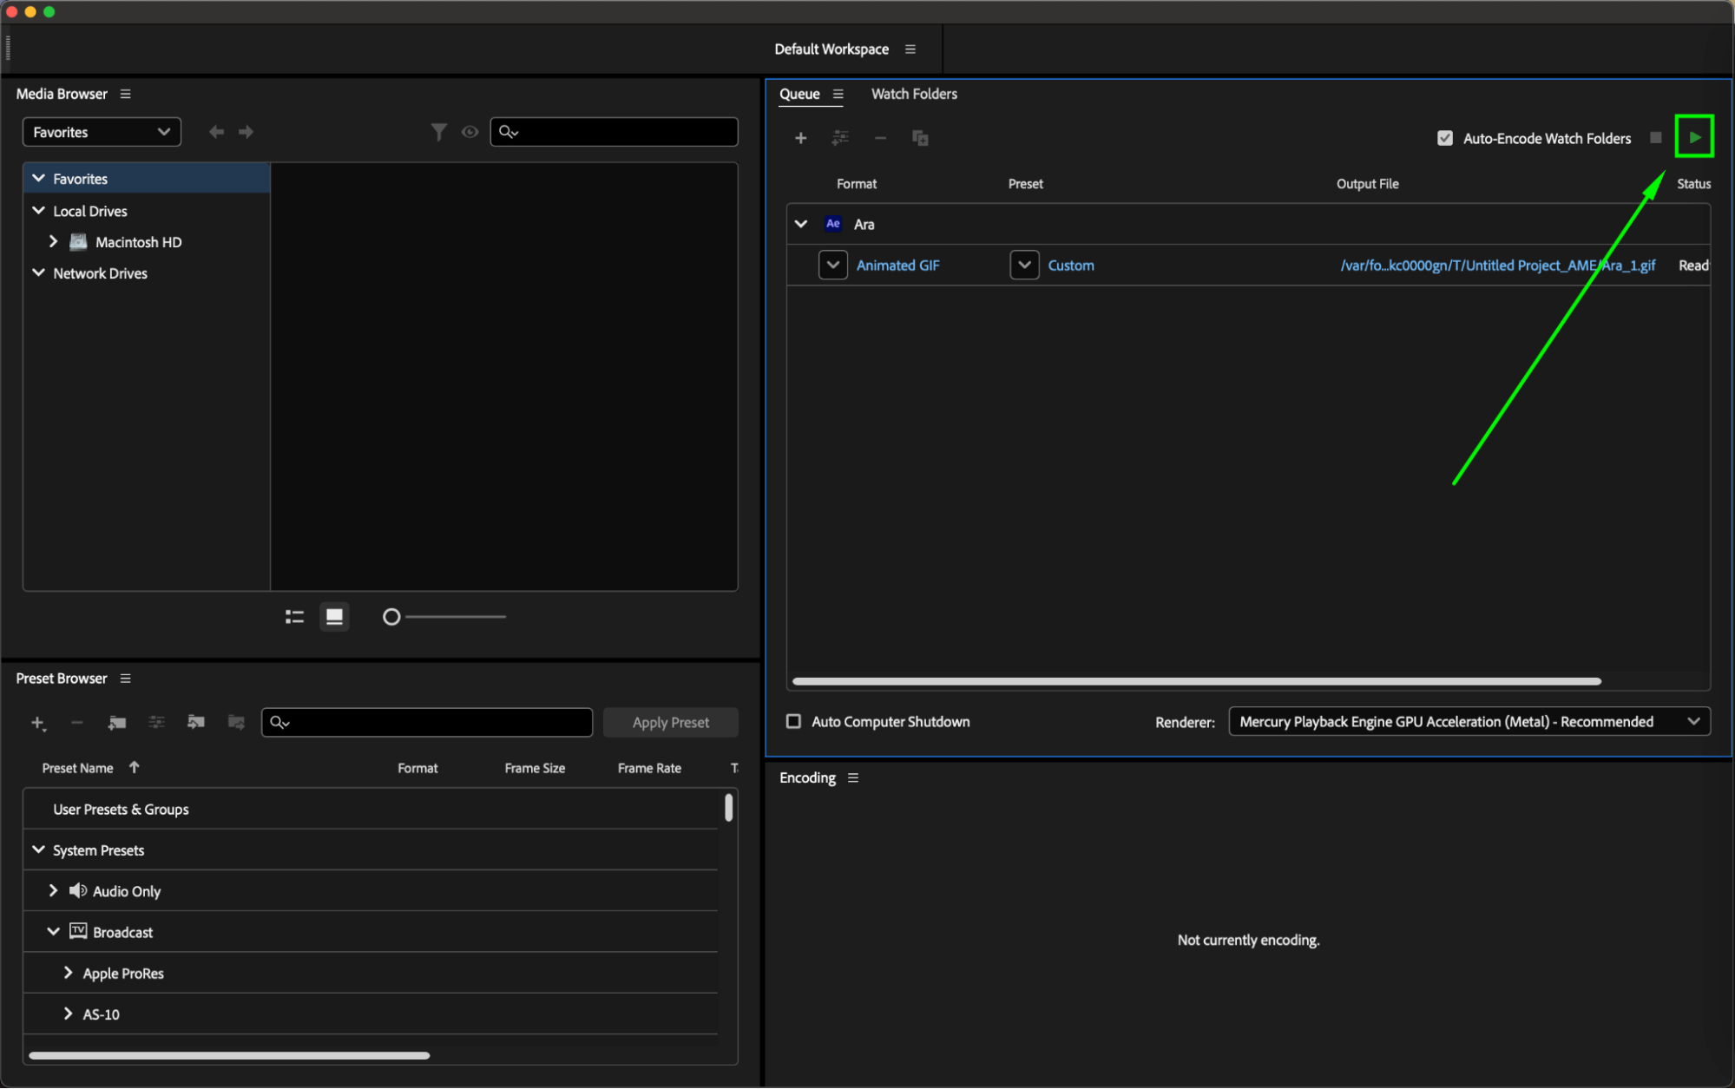Screen dimensions: 1735x1089
Task: Expand the Apple ProRes preset group
Action: (69, 973)
